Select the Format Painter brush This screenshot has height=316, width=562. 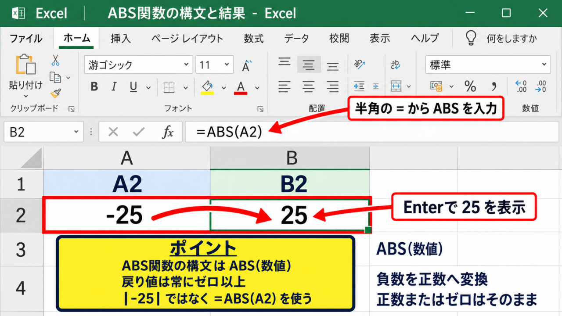56,93
